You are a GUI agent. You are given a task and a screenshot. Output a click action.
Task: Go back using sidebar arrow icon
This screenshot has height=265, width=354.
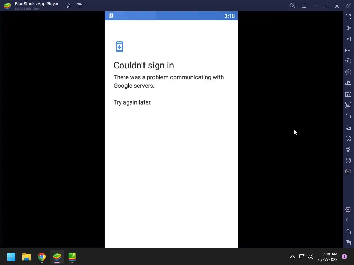(x=348, y=220)
